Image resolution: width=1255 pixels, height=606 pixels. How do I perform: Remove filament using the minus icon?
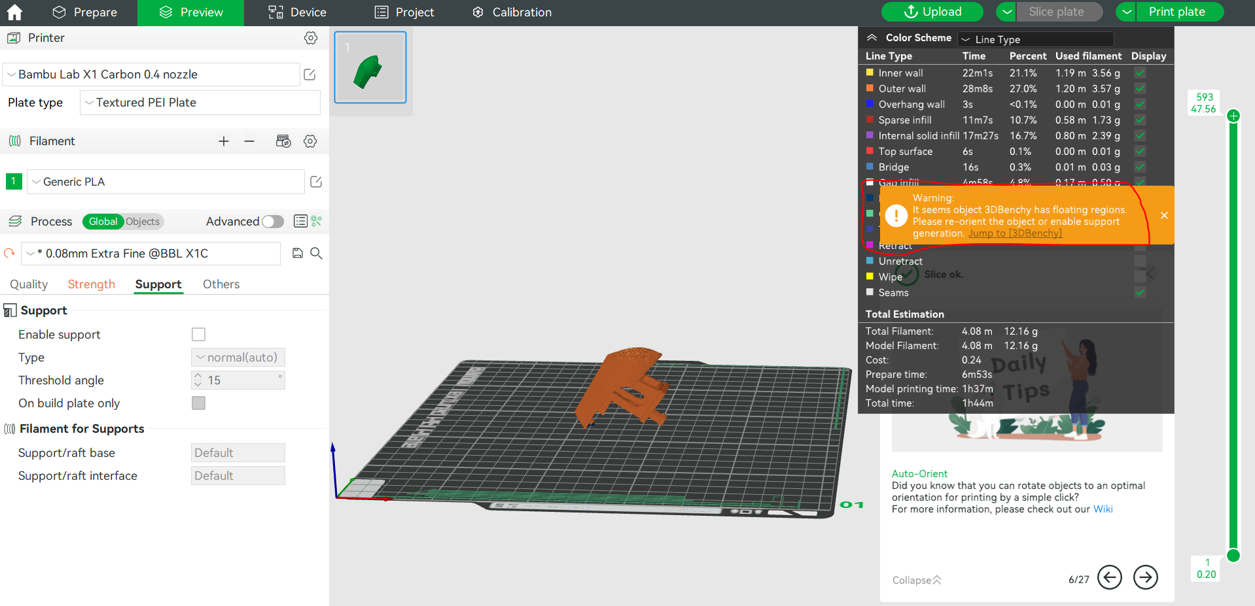(x=249, y=141)
